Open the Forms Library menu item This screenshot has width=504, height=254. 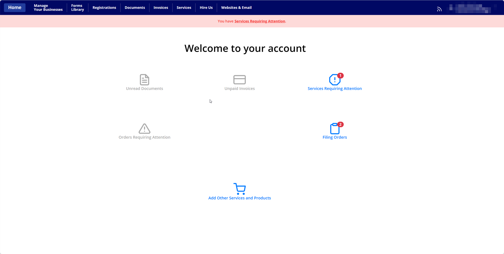[77, 8]
